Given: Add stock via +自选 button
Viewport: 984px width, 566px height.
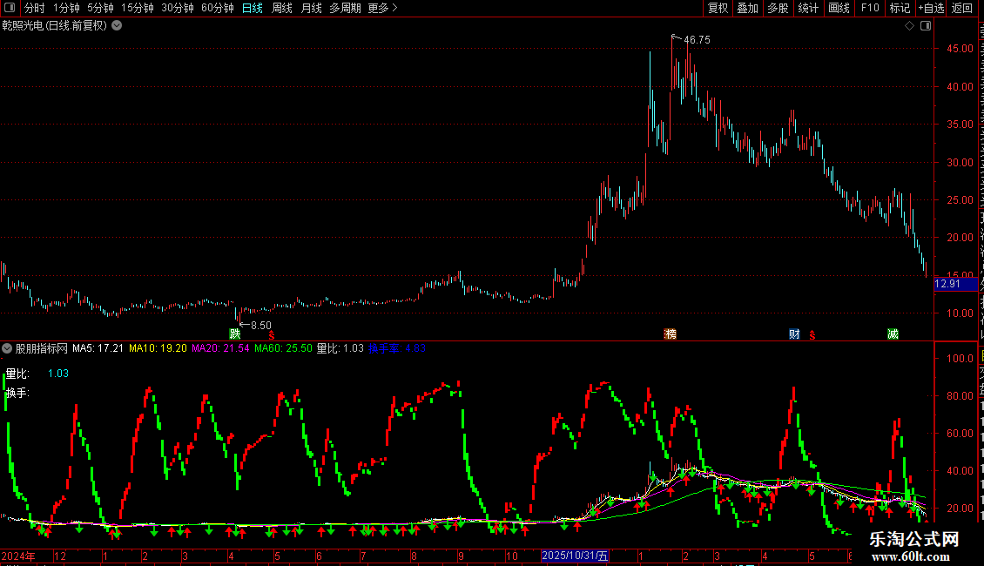Looking at the screenshot, I should [x=931, y=8].
